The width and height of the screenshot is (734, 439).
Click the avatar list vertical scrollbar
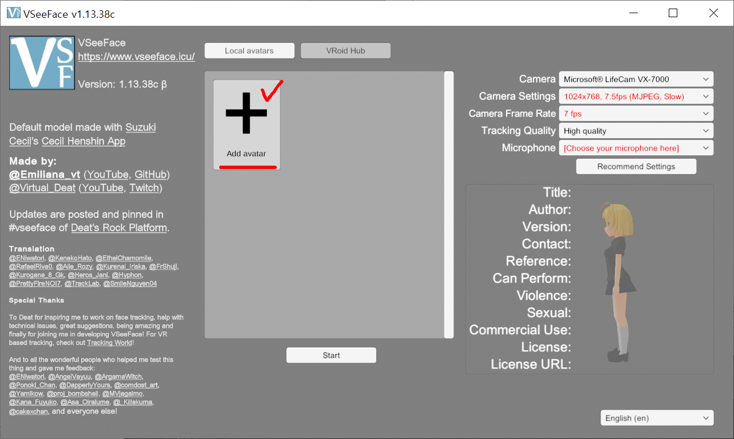tap(449, 205)
